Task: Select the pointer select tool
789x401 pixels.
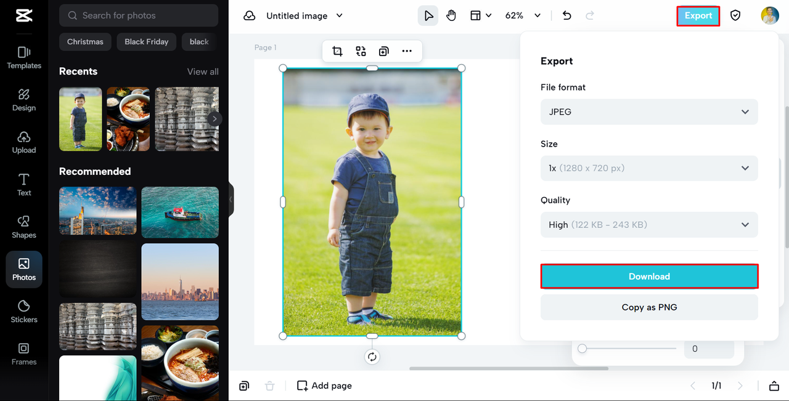Action: 428,15
